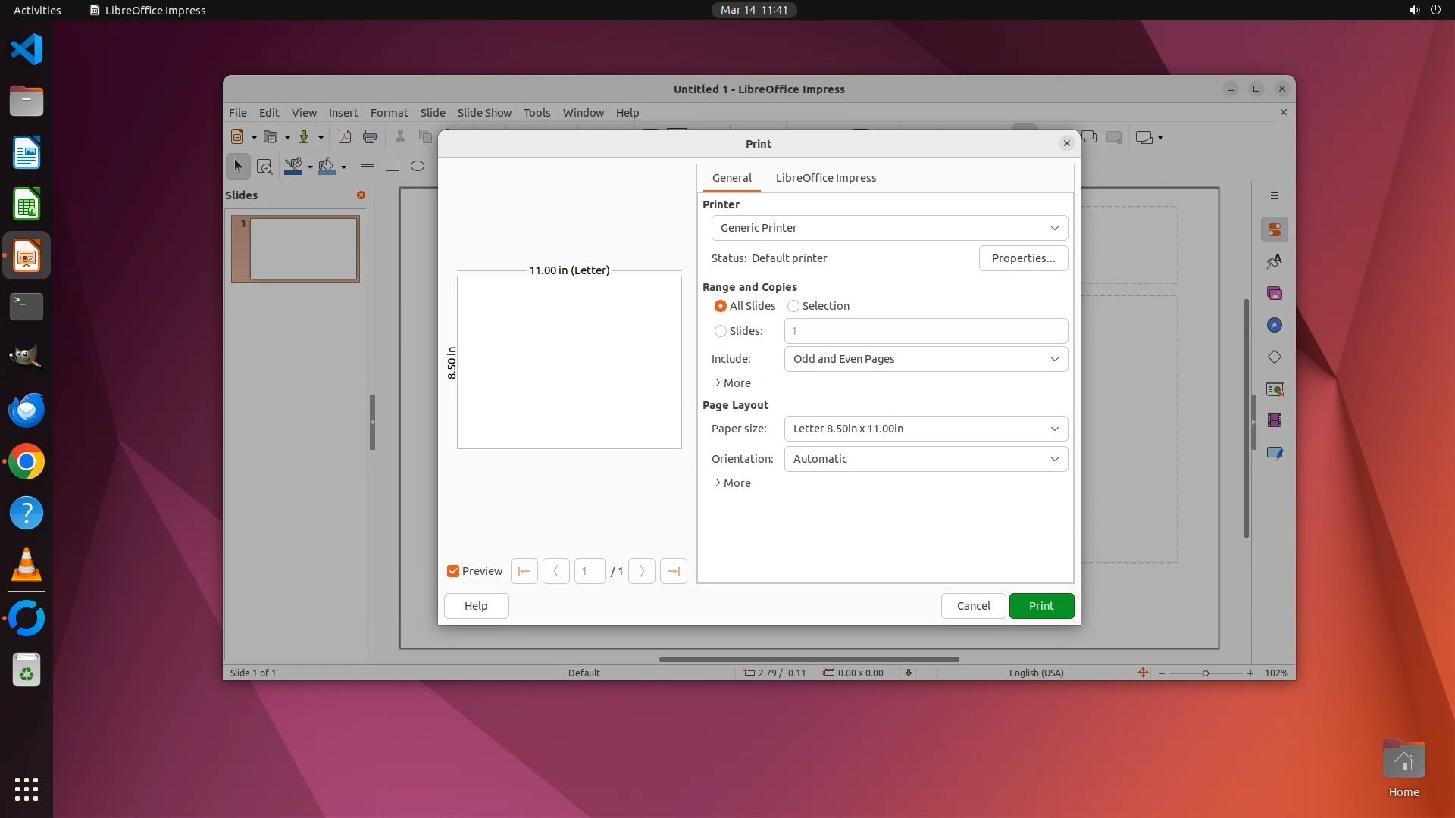Select the Selection radio button

tap(793, 306)
